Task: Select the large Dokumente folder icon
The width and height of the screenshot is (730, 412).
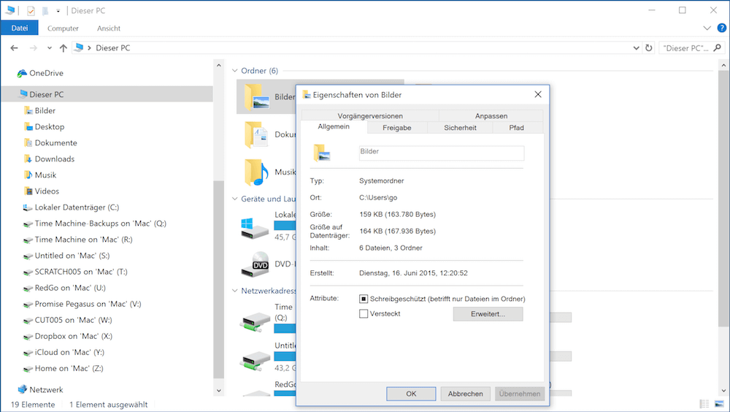Action: coord(256,134)
